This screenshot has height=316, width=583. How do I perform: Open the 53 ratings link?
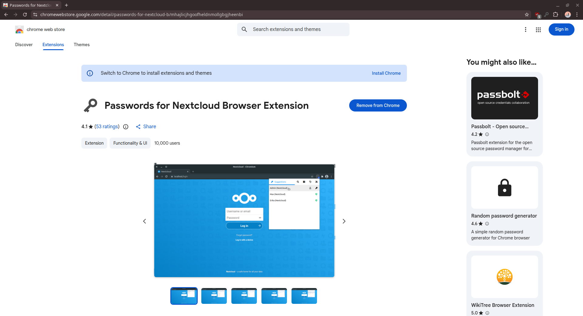pos(107,127)
